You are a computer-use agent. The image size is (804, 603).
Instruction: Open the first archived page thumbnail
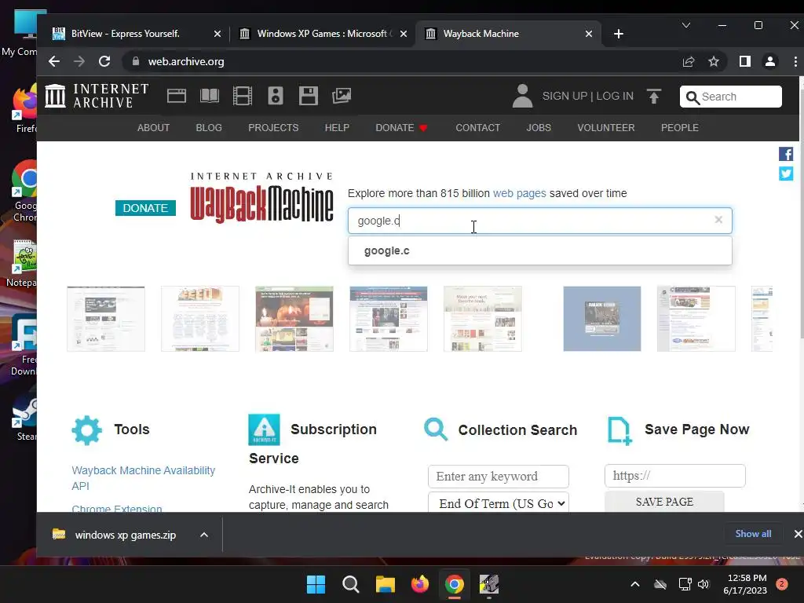click(106, 319)
